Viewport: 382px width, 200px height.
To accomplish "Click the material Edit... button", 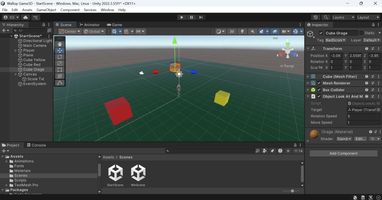I will point(360,139).
